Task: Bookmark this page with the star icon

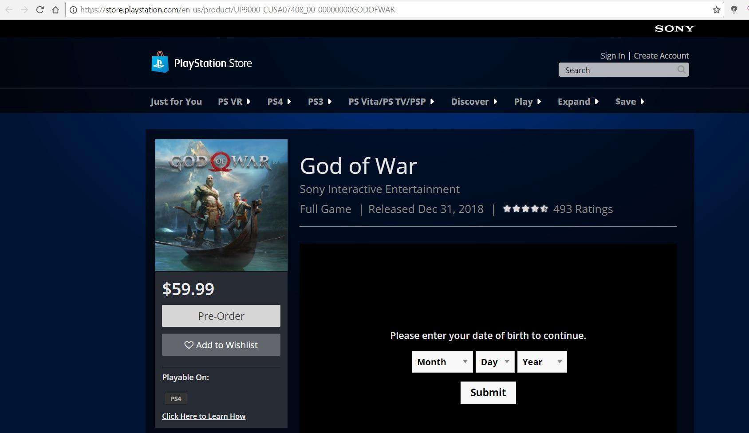Action: click(716, 10)
